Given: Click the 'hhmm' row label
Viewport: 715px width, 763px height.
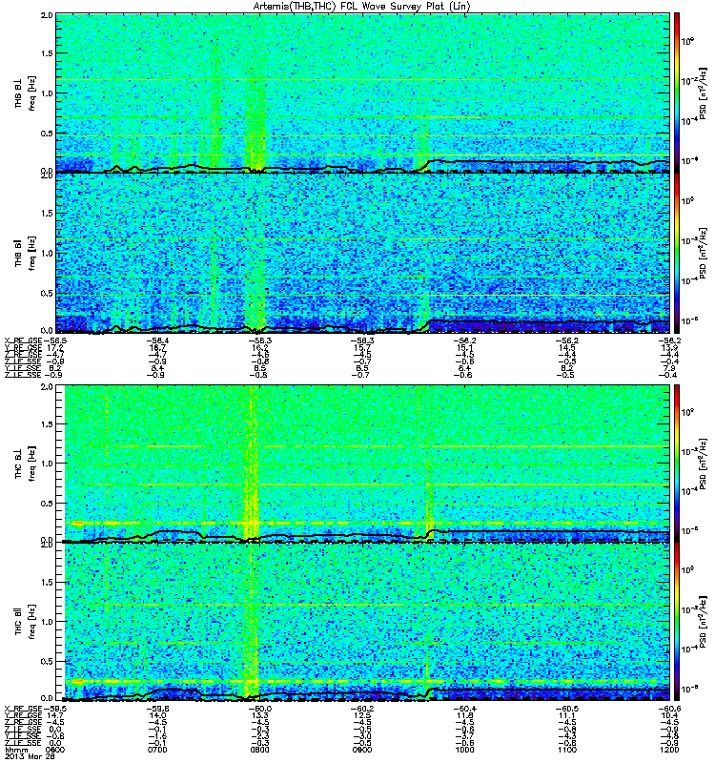Looking at the screenshot, I should pos(16,750).
